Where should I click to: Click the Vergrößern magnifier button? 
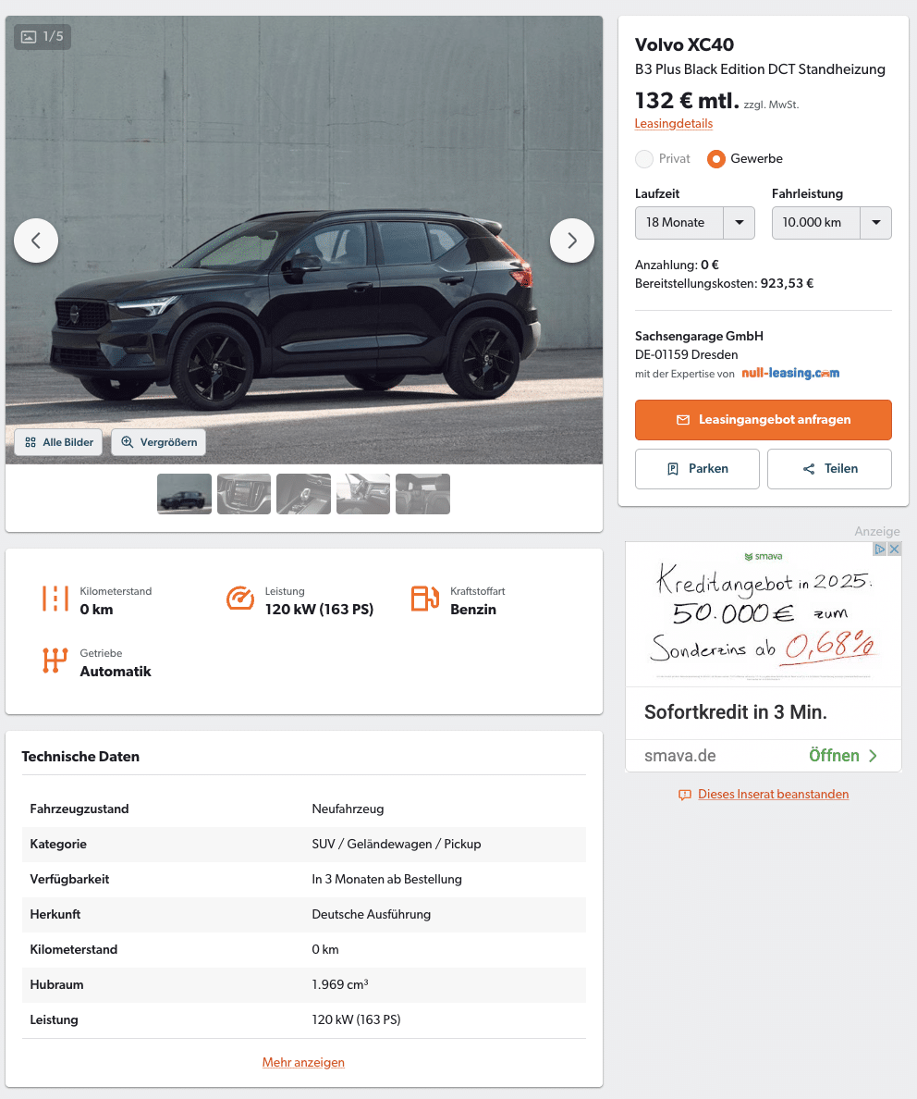[158, 442]
